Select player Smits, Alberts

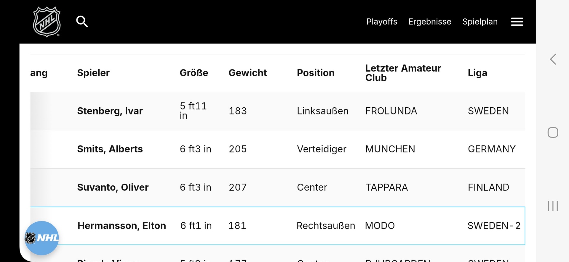pos(110,149)
